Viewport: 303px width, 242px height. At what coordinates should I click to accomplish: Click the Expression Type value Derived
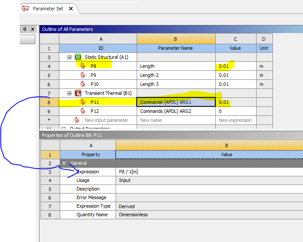point(209,206)
